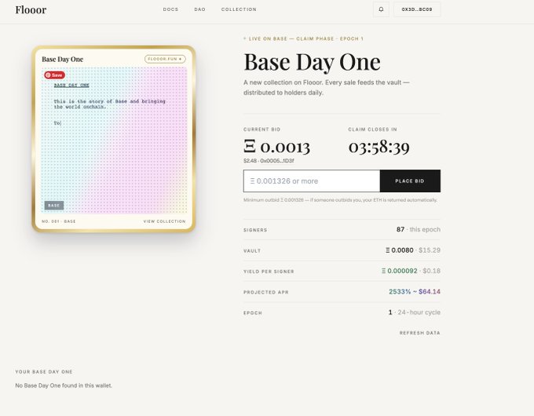Viewport: 534px width, 416px height.
Task: Click the Flooor logo
Action: point(31,9)
